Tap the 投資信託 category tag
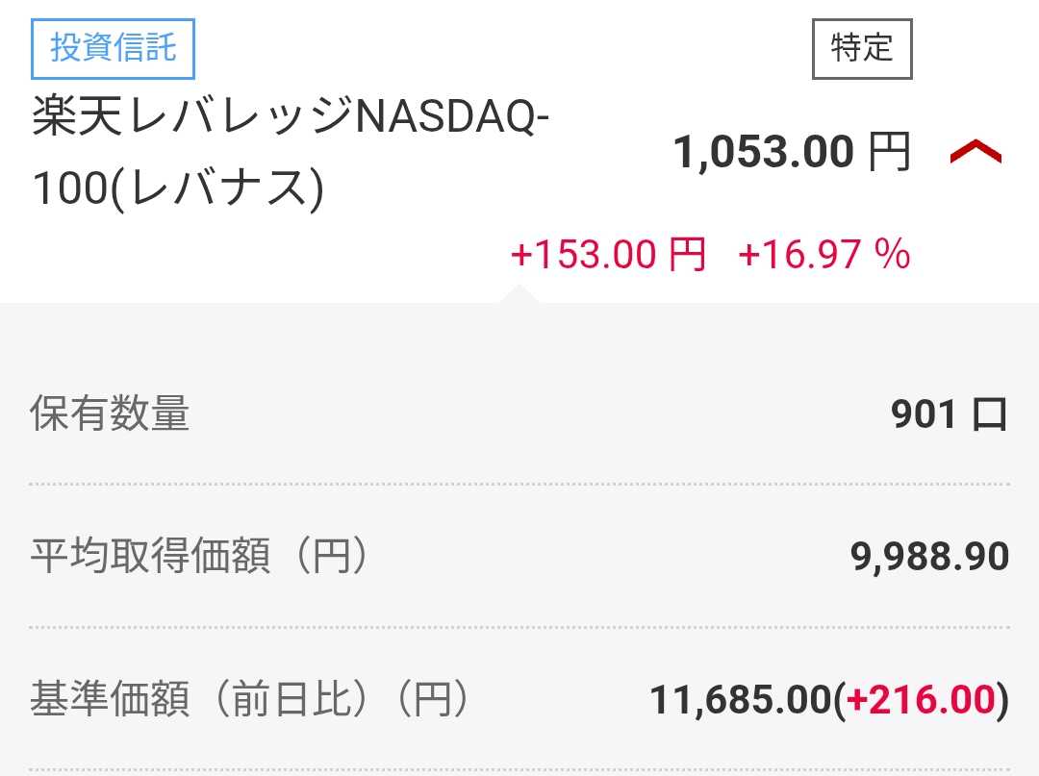The width and height of the screenshot is (1039, 776). pos(114,48)
